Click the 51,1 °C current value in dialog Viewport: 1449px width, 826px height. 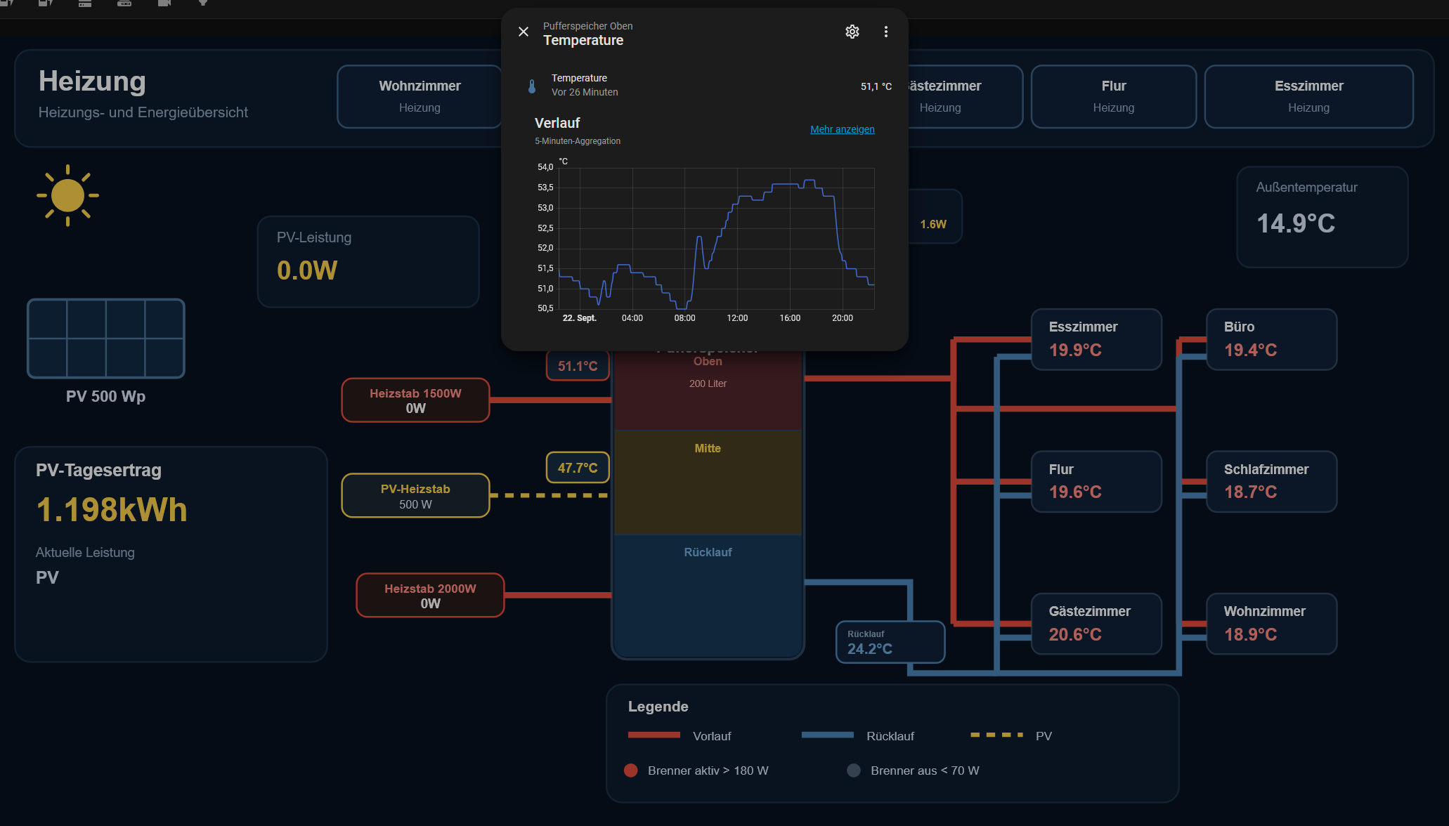pyautogui.click(x=876, y=86)
